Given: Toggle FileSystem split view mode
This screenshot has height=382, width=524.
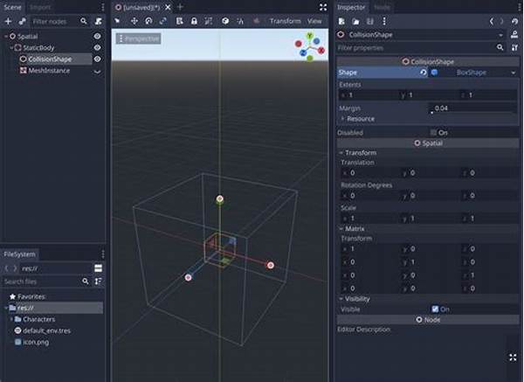Looking at the screenshot, I should [98, 268].
